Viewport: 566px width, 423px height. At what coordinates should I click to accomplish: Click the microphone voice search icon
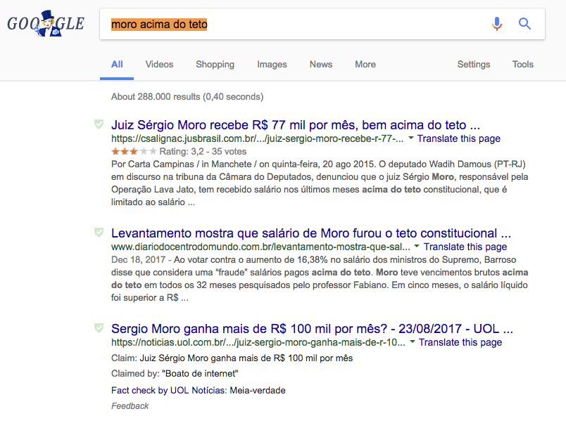pos(497,24)
